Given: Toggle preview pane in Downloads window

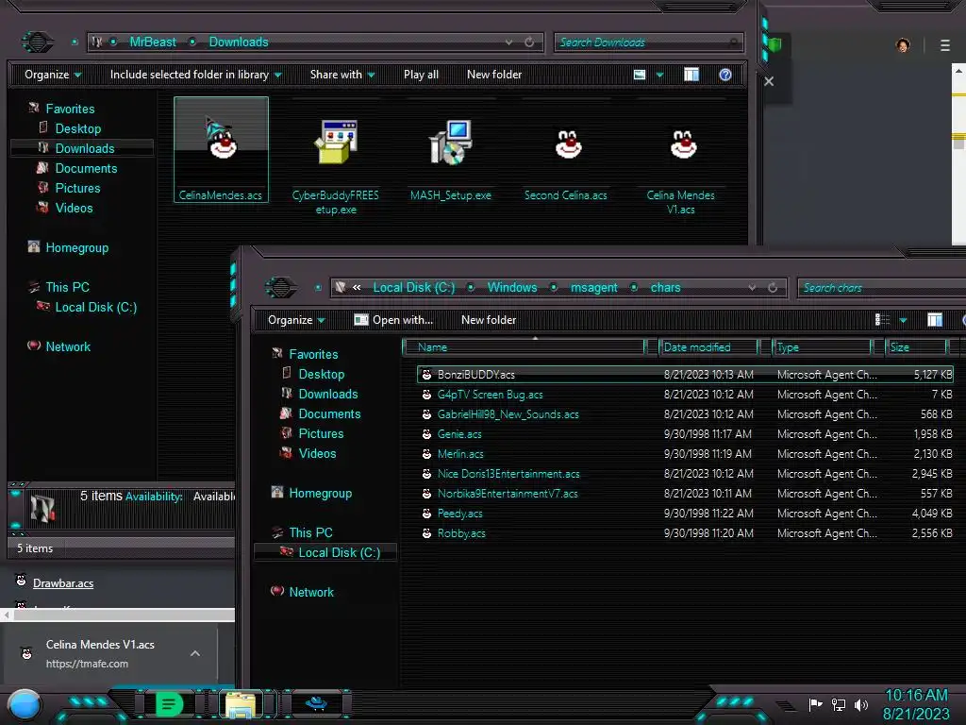Looking at the screenshot, I should point(691,75).
